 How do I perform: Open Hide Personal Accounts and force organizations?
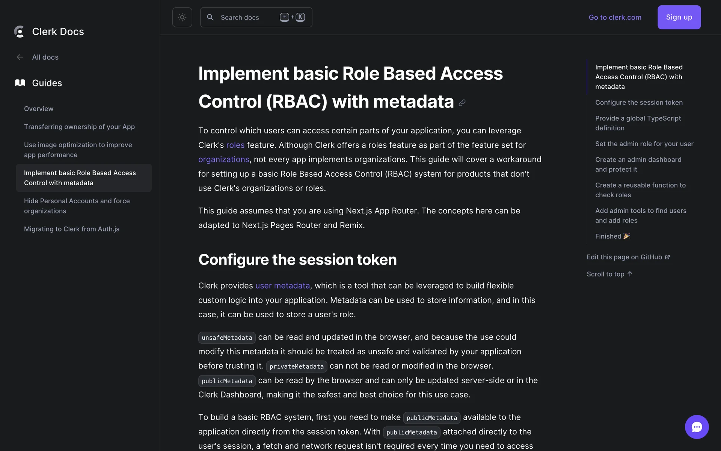coord(77,206)
